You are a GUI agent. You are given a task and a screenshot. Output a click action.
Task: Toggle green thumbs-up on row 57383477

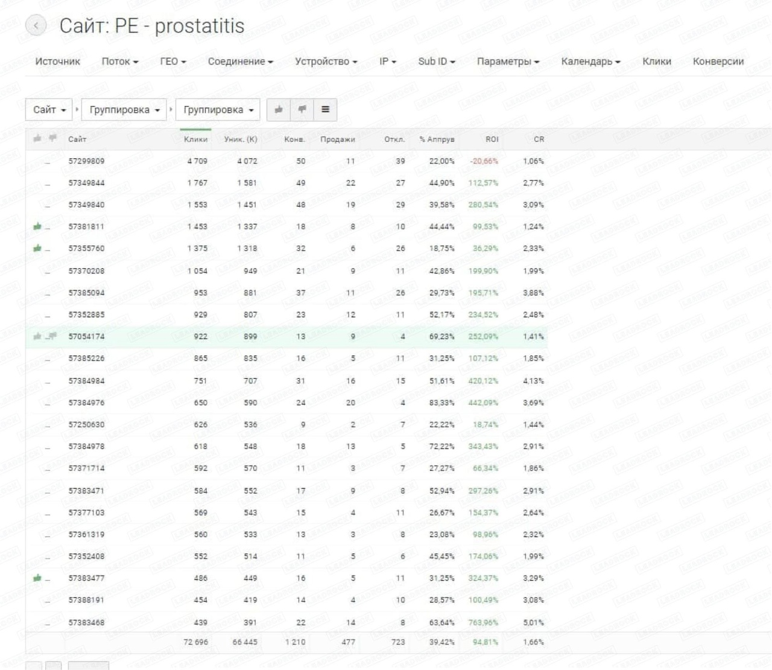37,578
